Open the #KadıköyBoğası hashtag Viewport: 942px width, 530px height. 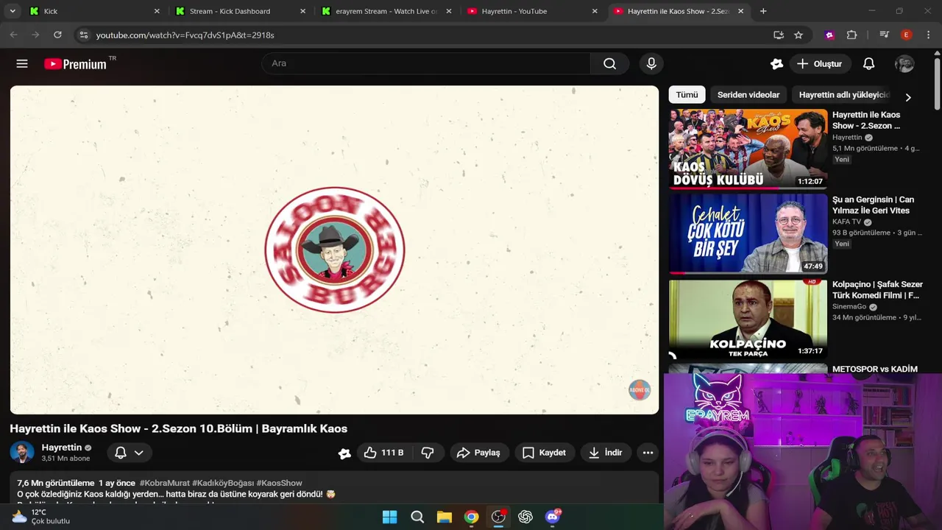pyautogui.click(x=224, y=483)
